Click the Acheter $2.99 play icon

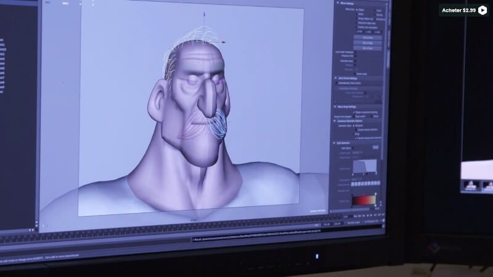coord(483,10)
